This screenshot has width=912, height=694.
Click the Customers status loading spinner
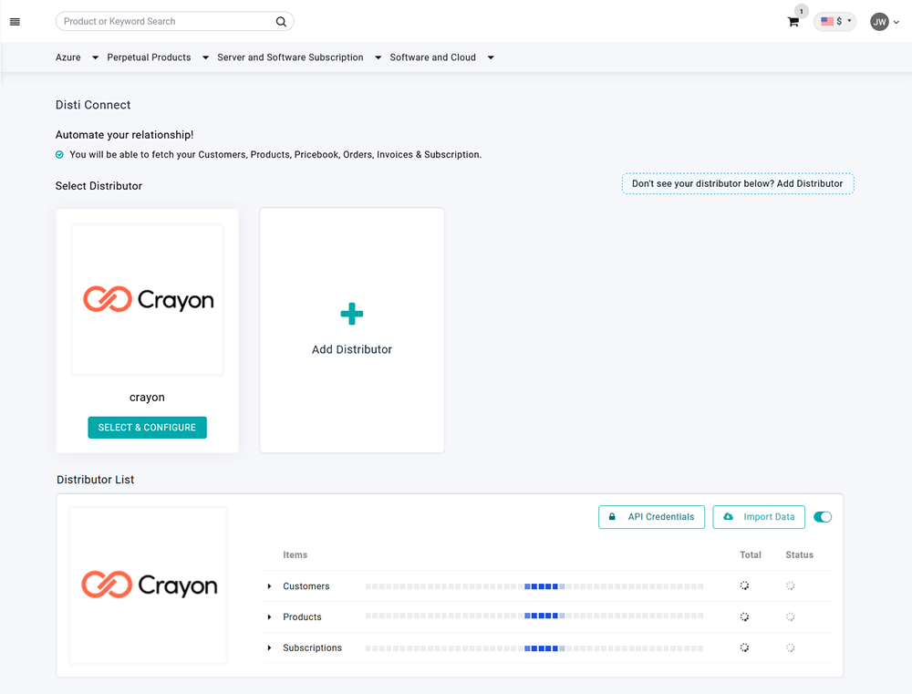[x=791, y=585]
